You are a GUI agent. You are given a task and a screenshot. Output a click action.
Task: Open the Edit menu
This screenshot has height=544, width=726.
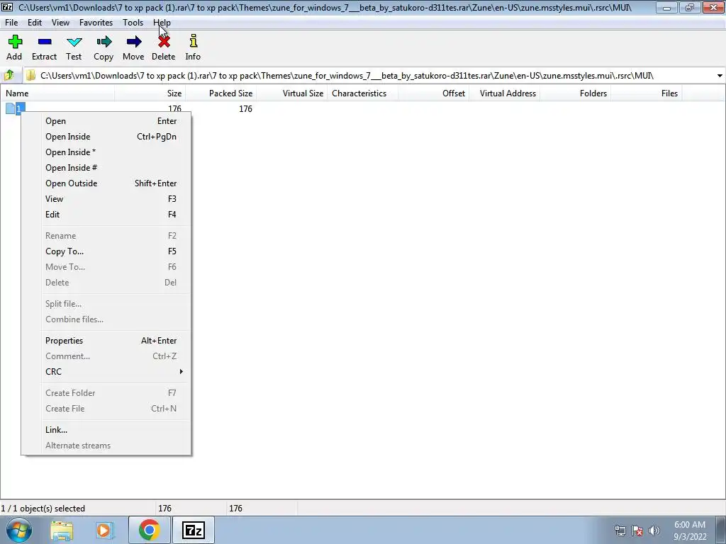(35, 22)
